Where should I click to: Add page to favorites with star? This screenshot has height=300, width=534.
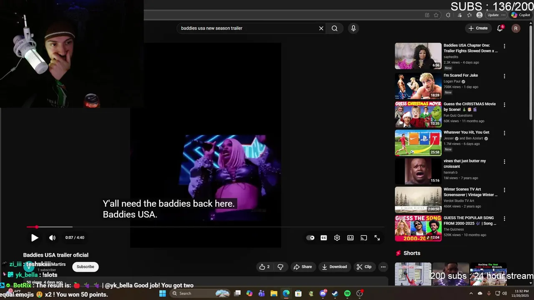[x=436, y=15]
